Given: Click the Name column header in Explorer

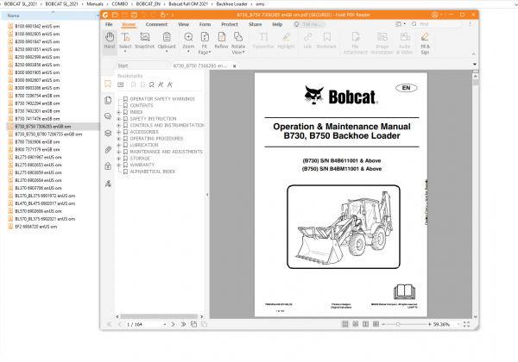Looking at the screenshot, I should [49, 16].
